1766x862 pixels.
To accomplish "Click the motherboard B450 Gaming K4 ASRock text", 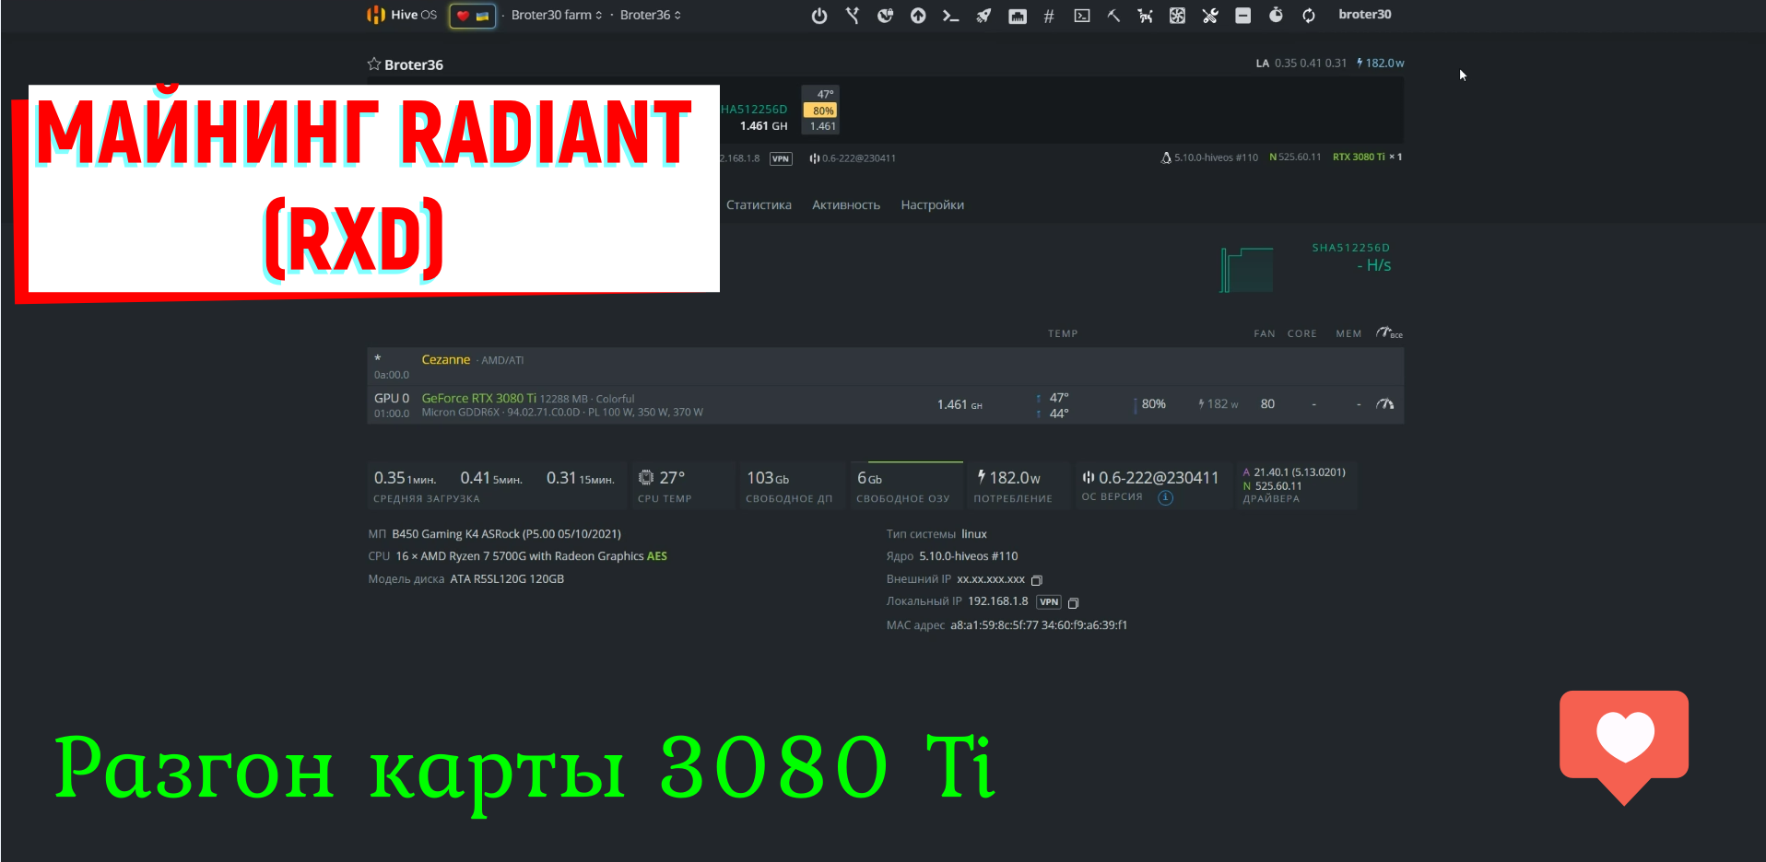I will click(x=506, y=534).
